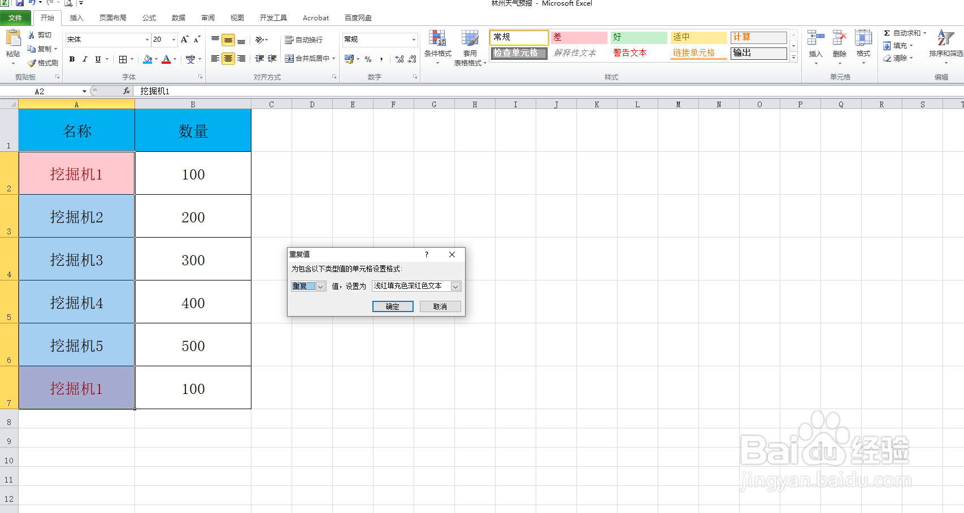Click the phonetic guide (wén) icon
The image size is (964, 513).
190,59
